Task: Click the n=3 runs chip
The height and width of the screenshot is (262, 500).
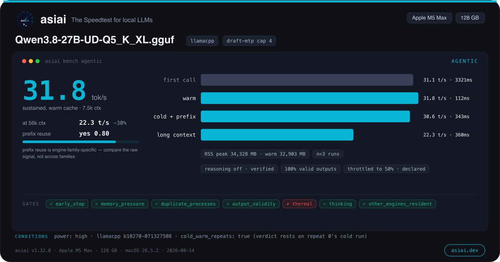Action: pos(327,154)
